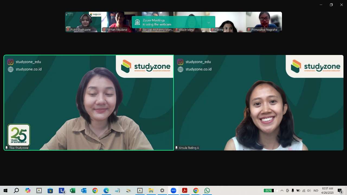Expand the webcam notification chevron
This screenshot has height=195, width=347.
208,22
